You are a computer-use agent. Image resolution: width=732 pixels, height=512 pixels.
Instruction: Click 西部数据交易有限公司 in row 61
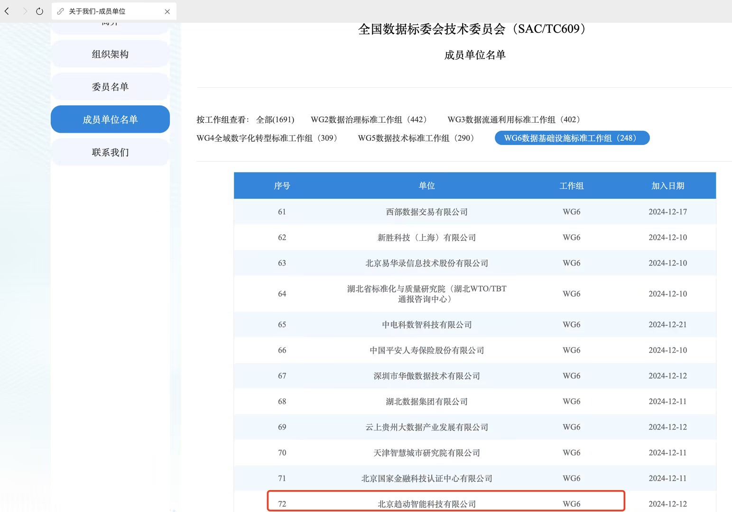tap(426, 212)
